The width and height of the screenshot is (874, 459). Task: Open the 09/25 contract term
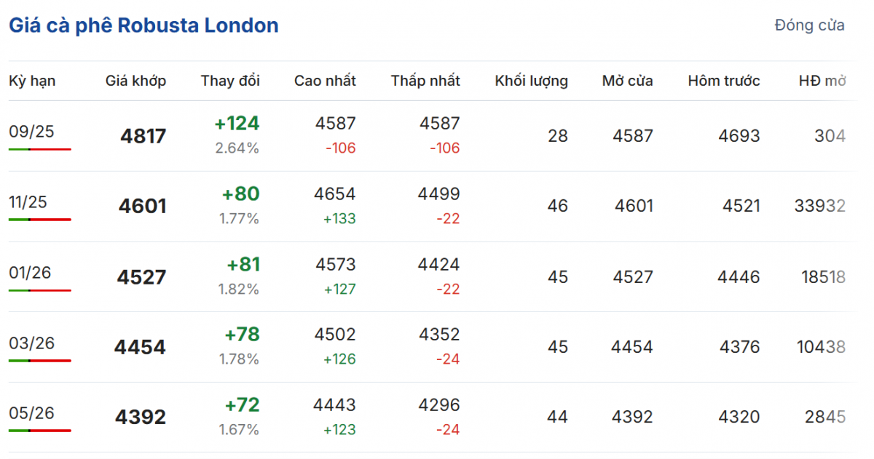point(31,132)
